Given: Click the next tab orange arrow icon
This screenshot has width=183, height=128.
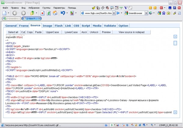Looking at the screenshot, I should [155, 8].
